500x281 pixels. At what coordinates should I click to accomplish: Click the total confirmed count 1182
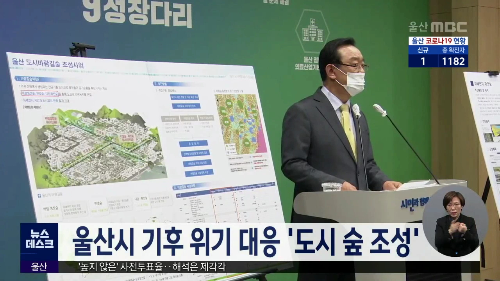pos(453,61)
